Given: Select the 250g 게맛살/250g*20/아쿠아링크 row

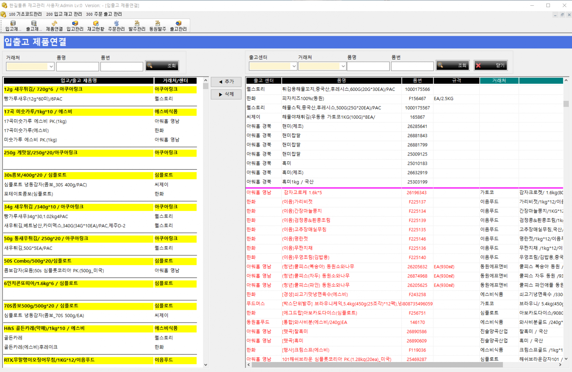Looking at the screenshot, I should tap(100, 153).
